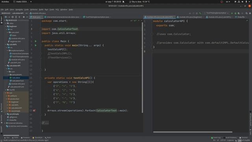Open TODO tool window at bottom
This screenshot has width=252, height=142.
[x=15, y=138]
